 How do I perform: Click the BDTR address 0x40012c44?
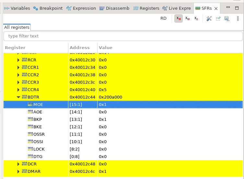click(x=82, y=97)
